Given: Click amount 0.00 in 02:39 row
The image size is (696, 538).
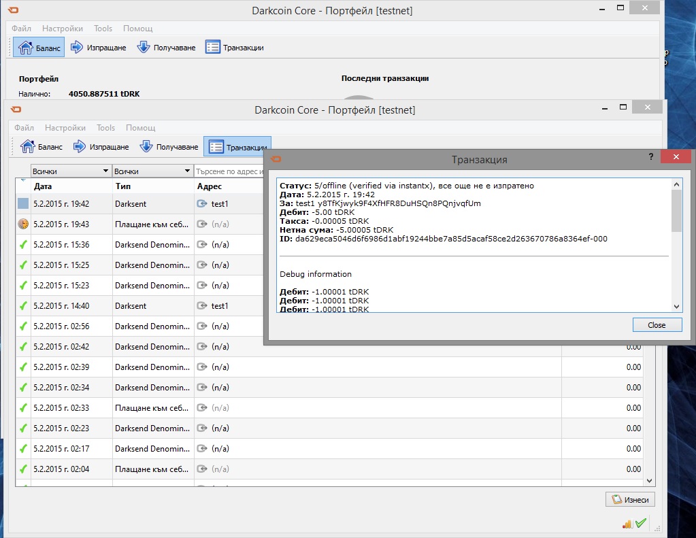Looking at the screenshot, I should point(633,367).
